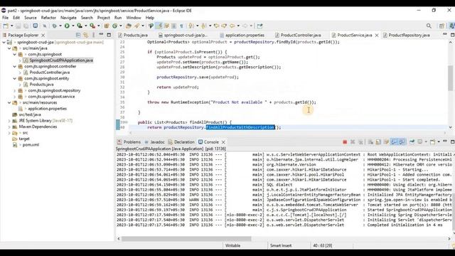The image size is (455, 256).
Task: Open Package Explorer view menu icon
Action: point(93,35)
